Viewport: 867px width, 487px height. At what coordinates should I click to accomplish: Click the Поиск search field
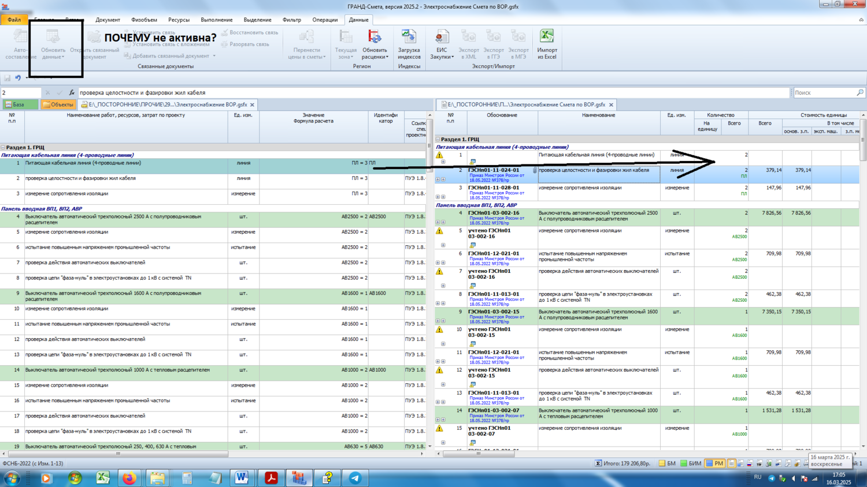coord(824,92)
